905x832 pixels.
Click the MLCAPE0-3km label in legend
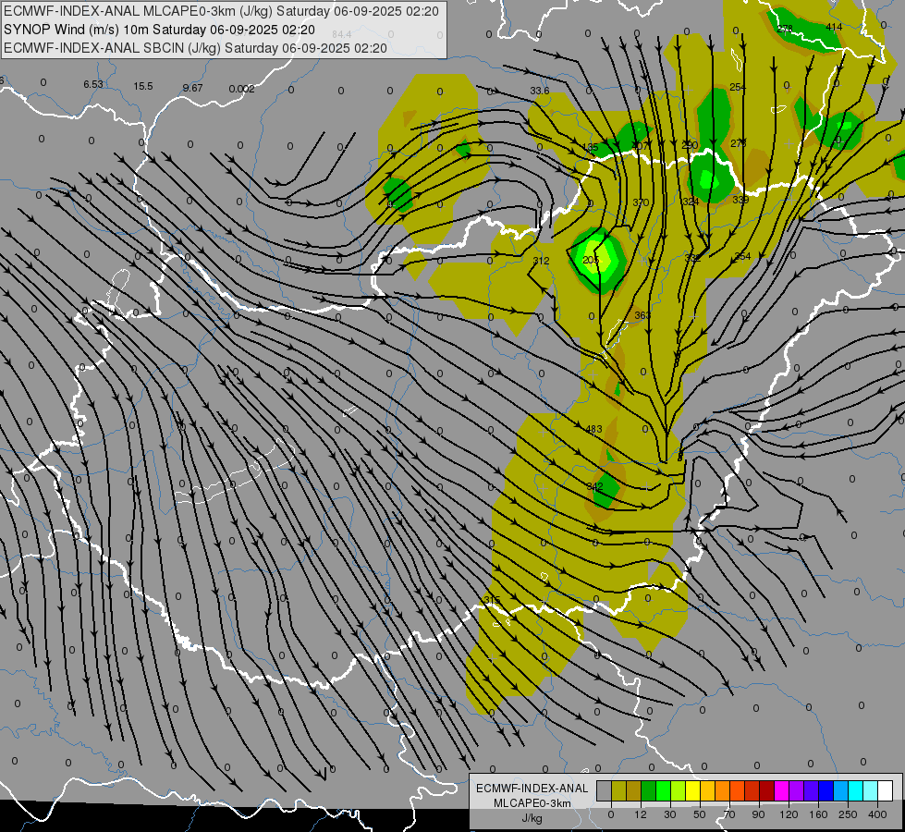[532, 803]
